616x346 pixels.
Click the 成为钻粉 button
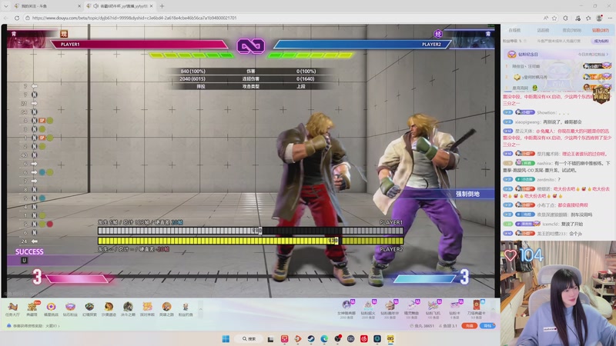[x=601, y=41]
